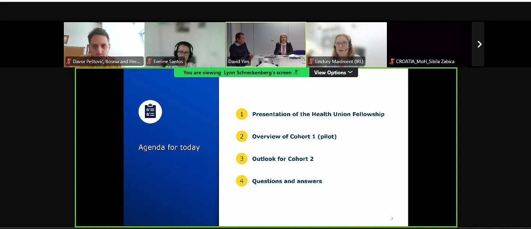Show next participants with the right arrow
531x229 pixels.
pyautogui.click(x=479, y=44)
